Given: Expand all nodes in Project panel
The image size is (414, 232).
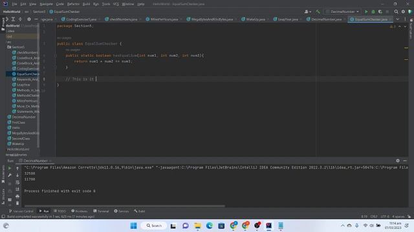Looking at the screenshot, I should point(13,19).
